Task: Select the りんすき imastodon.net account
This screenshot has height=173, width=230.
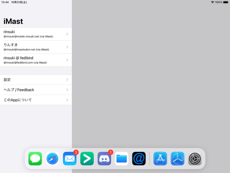Action: pyautogui.click(x=36, y=47)
